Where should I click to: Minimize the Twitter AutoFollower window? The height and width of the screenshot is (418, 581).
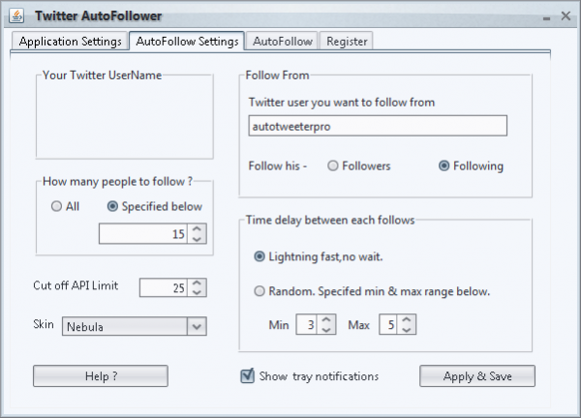click(x=546, y=18)
